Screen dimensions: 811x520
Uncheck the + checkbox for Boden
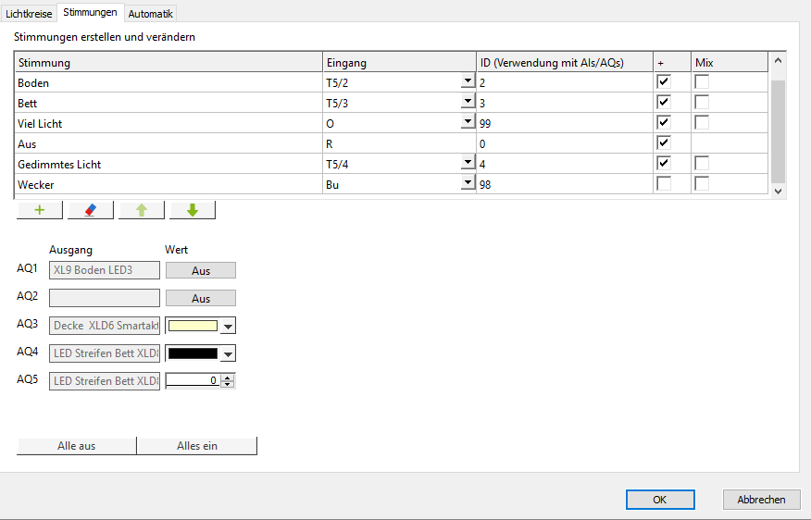[663, 82]
